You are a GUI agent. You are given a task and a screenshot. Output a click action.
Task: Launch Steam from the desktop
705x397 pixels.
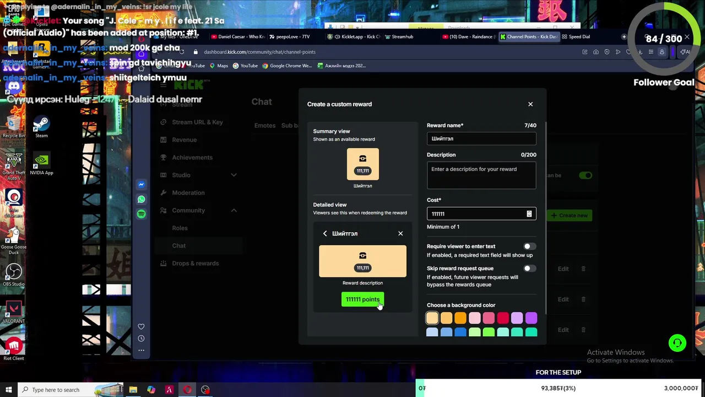(41, 127)
